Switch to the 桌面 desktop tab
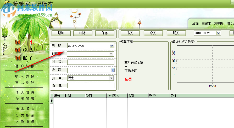 tap(195, 24)
